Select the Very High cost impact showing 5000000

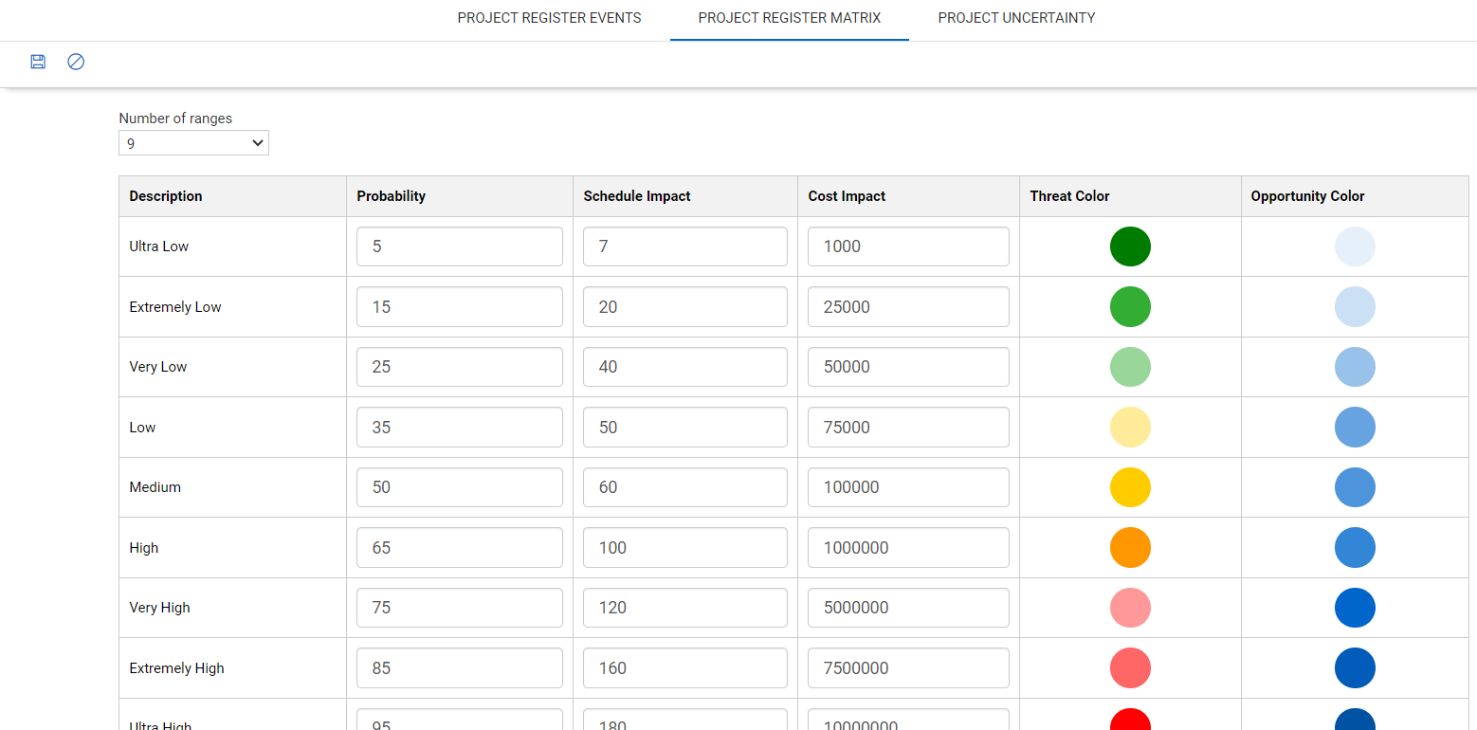point(907,608)
